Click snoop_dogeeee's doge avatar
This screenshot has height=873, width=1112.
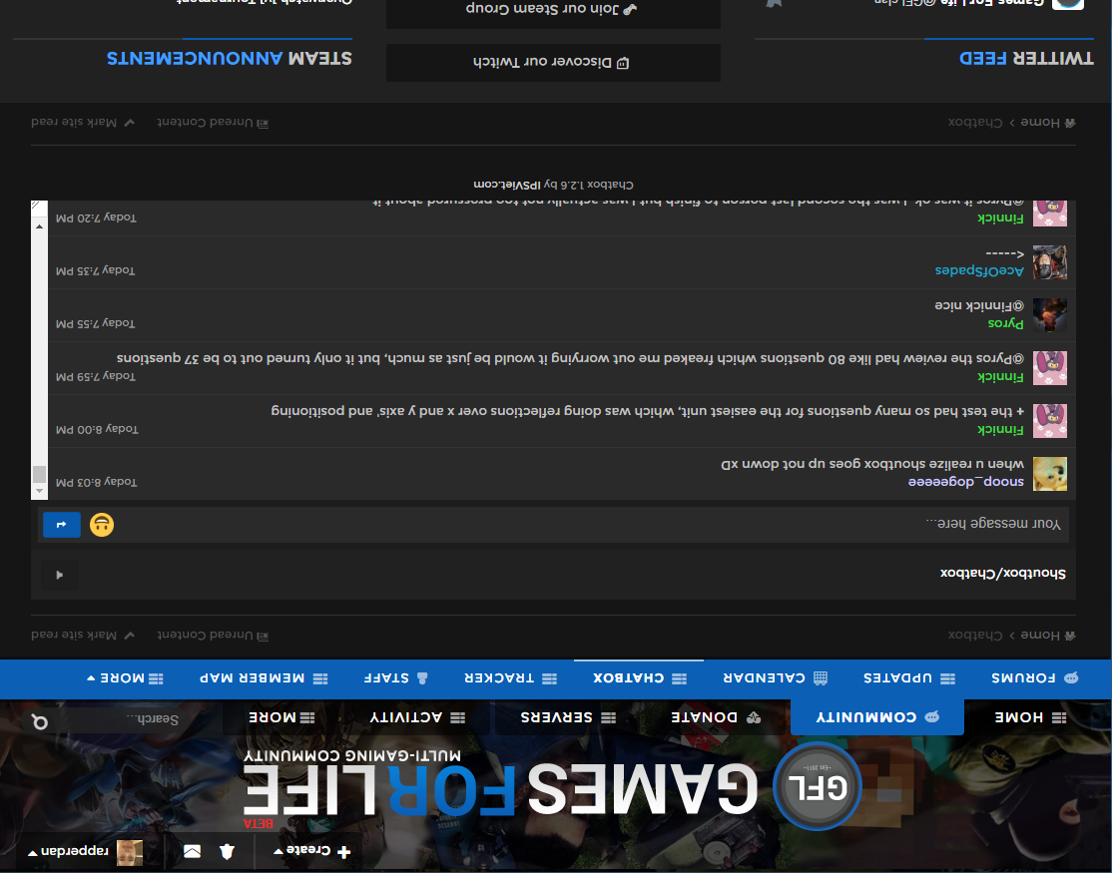[1049, 473]
